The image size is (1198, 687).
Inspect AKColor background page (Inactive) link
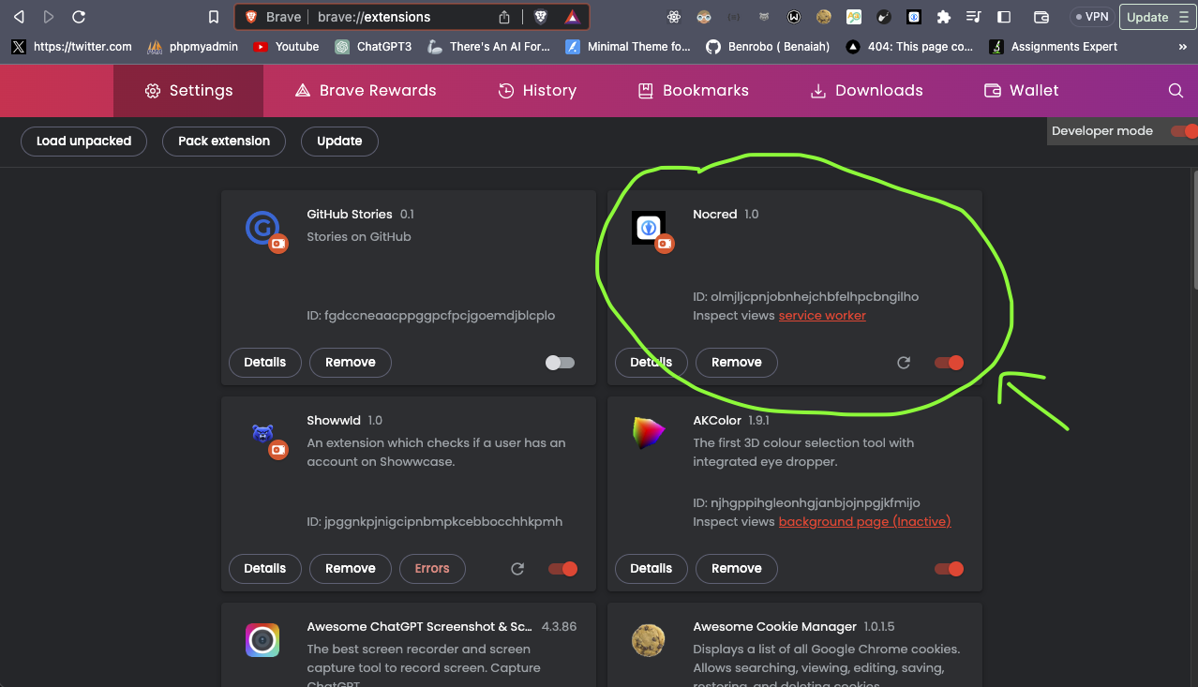pyautogui.click(x=864, y=522)
